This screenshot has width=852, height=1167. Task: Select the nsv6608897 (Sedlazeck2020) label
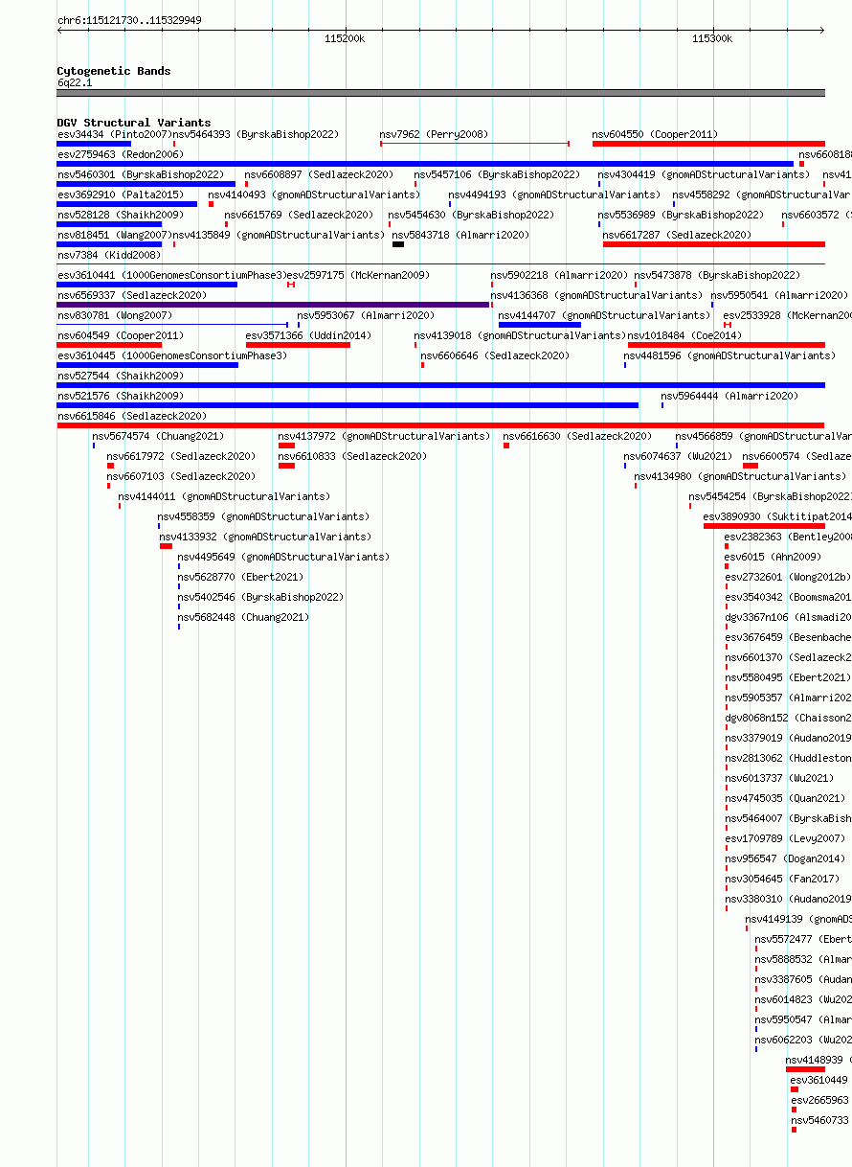click(x=319, y=175)
